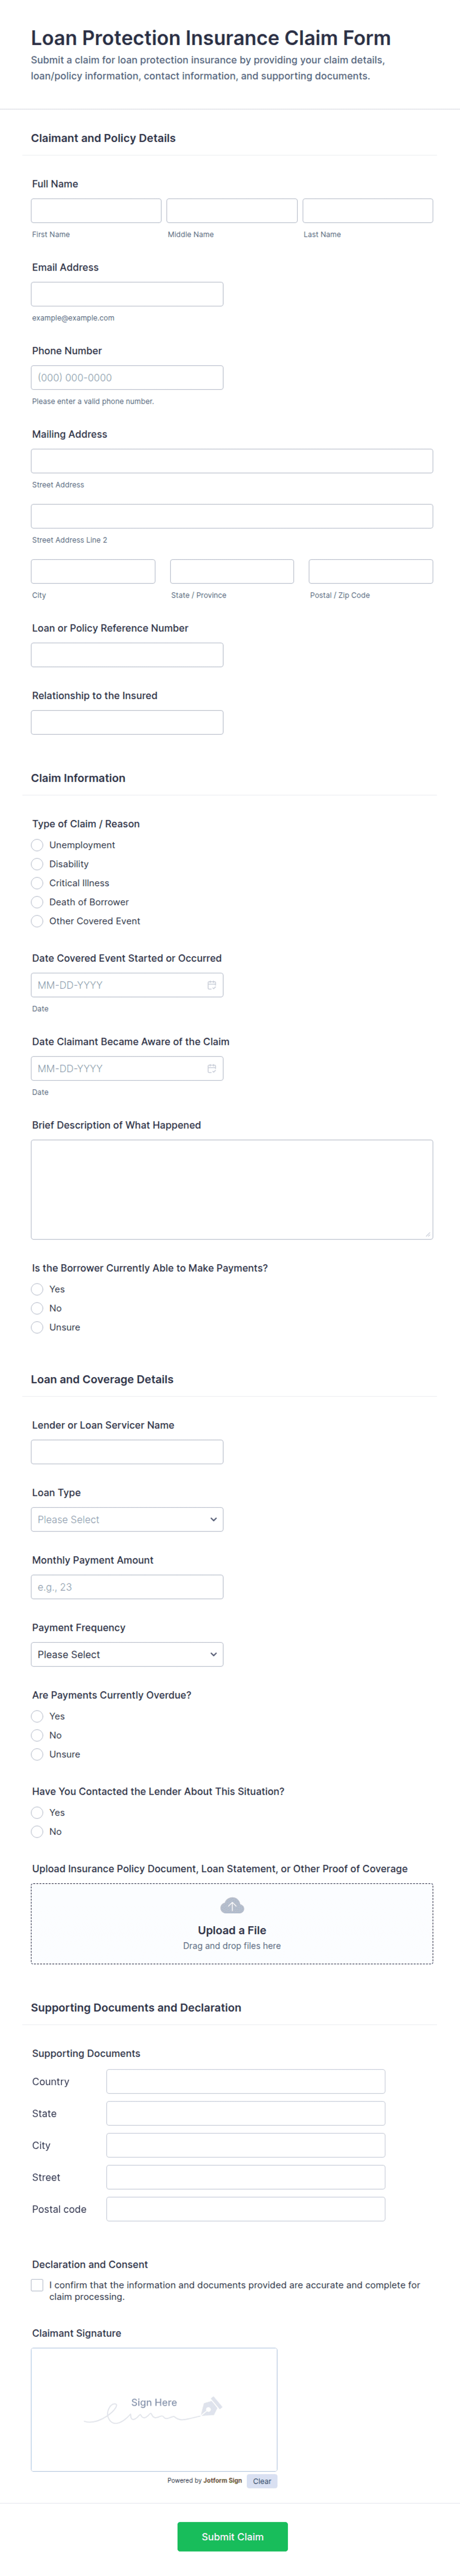
Task: Open calendar icon for Date Covered Event Started
Action: [x=211, y=985]
